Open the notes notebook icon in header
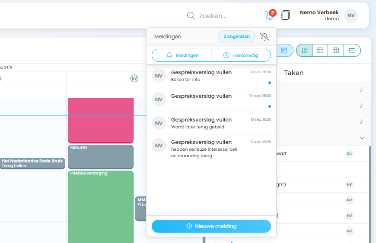Screen dimensions: 376x243 point(285,16)
